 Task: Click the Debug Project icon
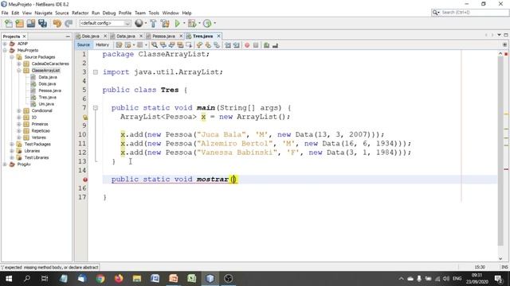(x=192, y=23)
